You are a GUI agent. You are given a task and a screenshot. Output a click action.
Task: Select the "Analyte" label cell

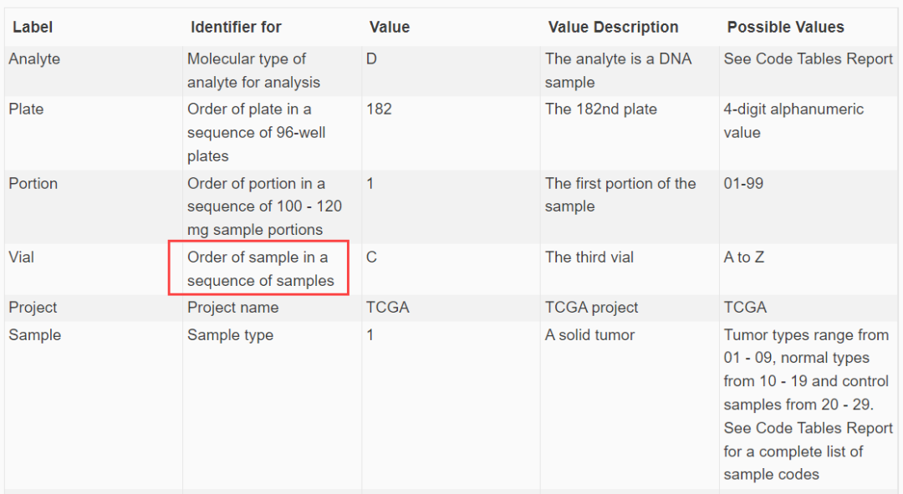pos(34,59)
